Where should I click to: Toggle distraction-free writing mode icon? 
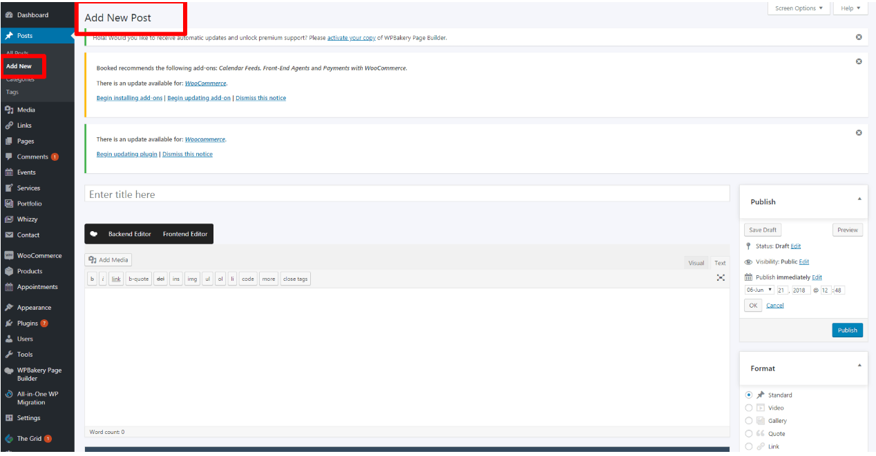pyautogui.click(x=721, y=277)
